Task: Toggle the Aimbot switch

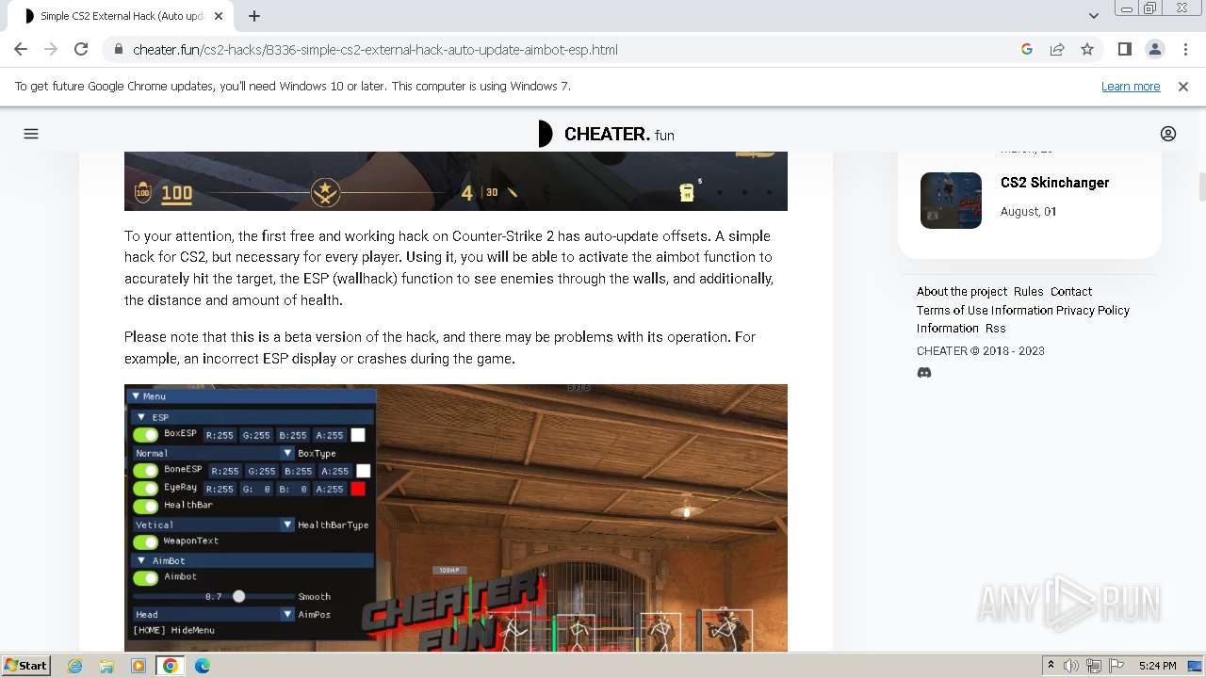Action: pos(145,577)
